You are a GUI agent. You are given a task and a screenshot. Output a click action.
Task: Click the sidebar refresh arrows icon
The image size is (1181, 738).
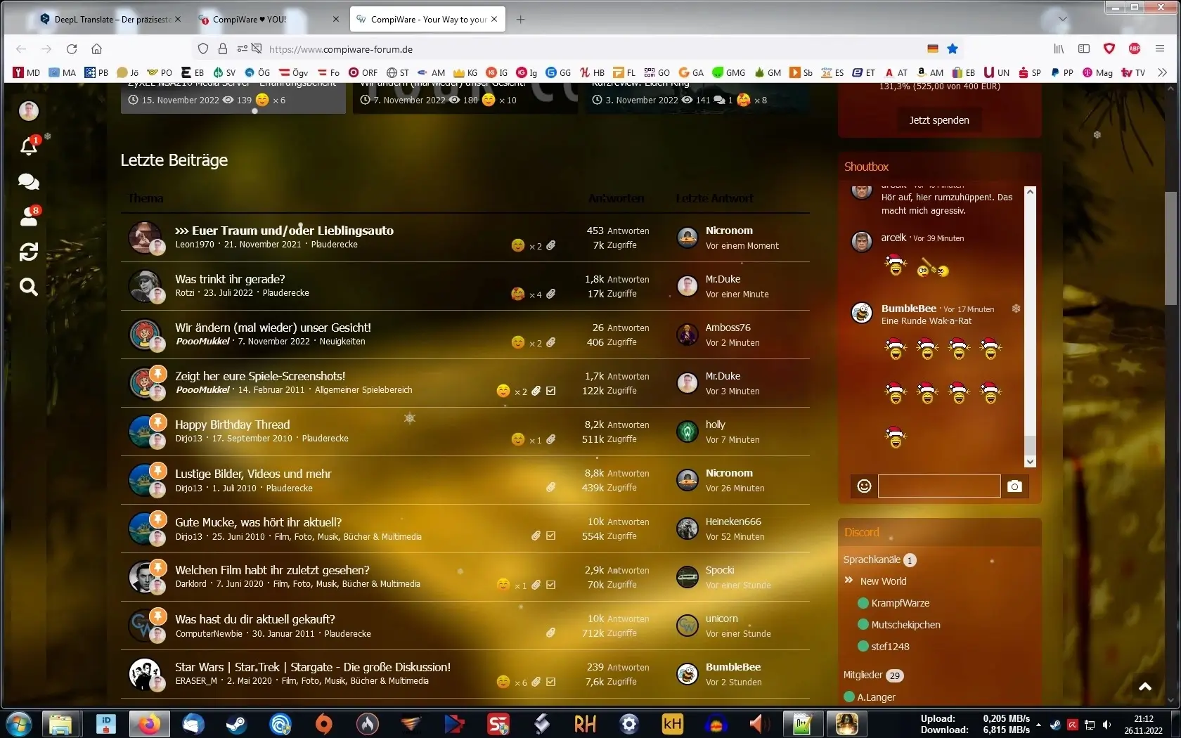(x=29, y=252)
